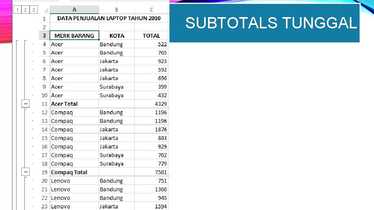Select the cell with value 751
374x210 pixels.
tap(152, 181)
